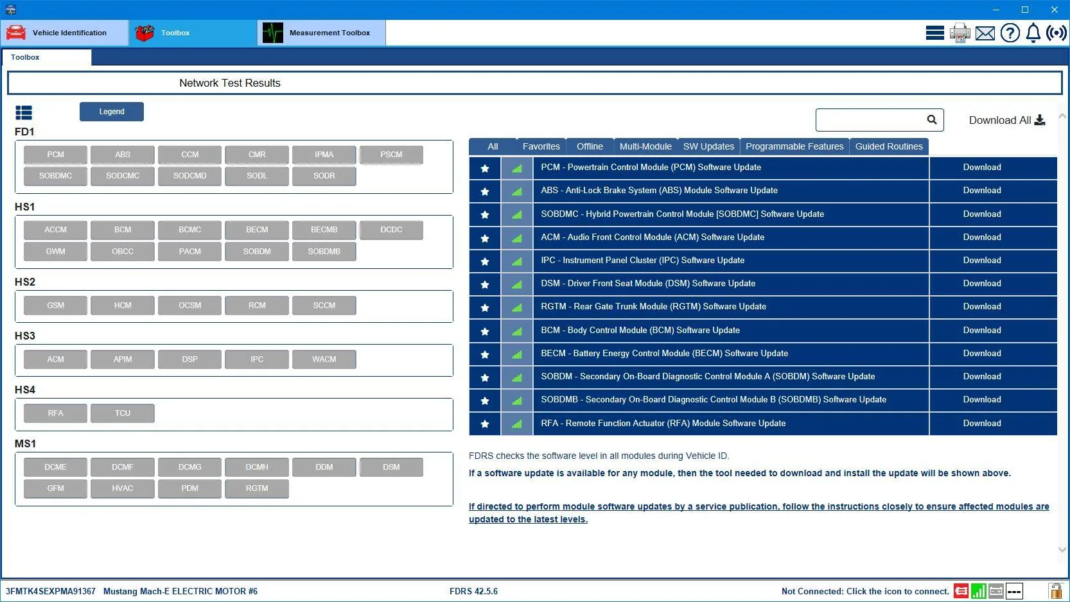Click the VIN text 3FMTK4SEXPMA91367
Viewport: 1070px width, 602px height.
point(51,591)
